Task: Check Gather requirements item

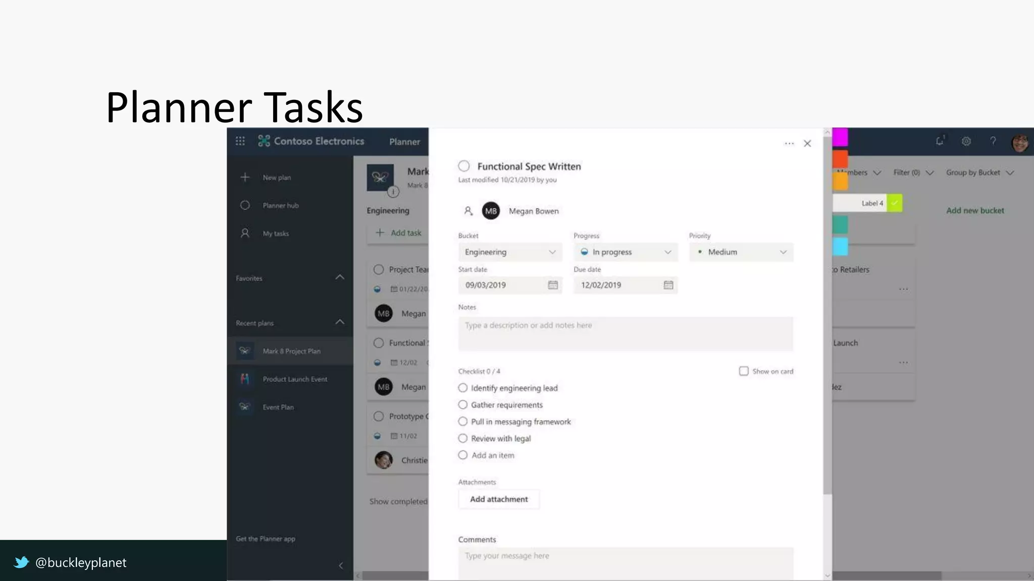Action: tap(462, 404)
